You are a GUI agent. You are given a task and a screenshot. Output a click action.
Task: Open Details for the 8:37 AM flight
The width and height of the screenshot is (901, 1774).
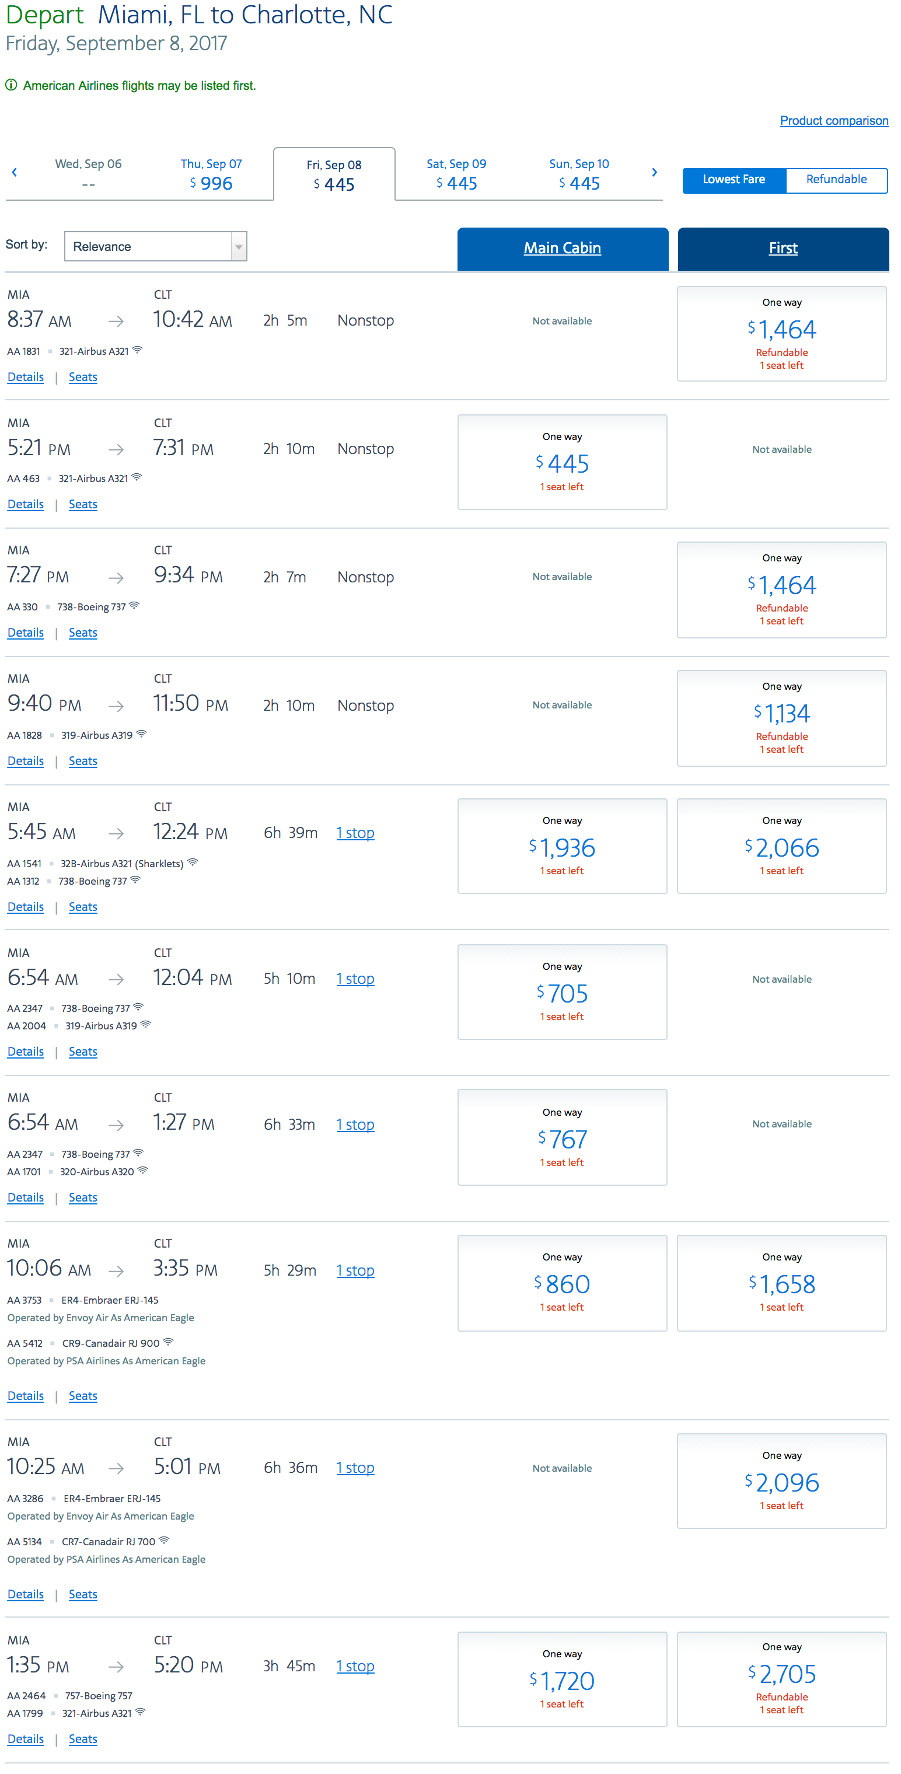click(x=26, y=378)
